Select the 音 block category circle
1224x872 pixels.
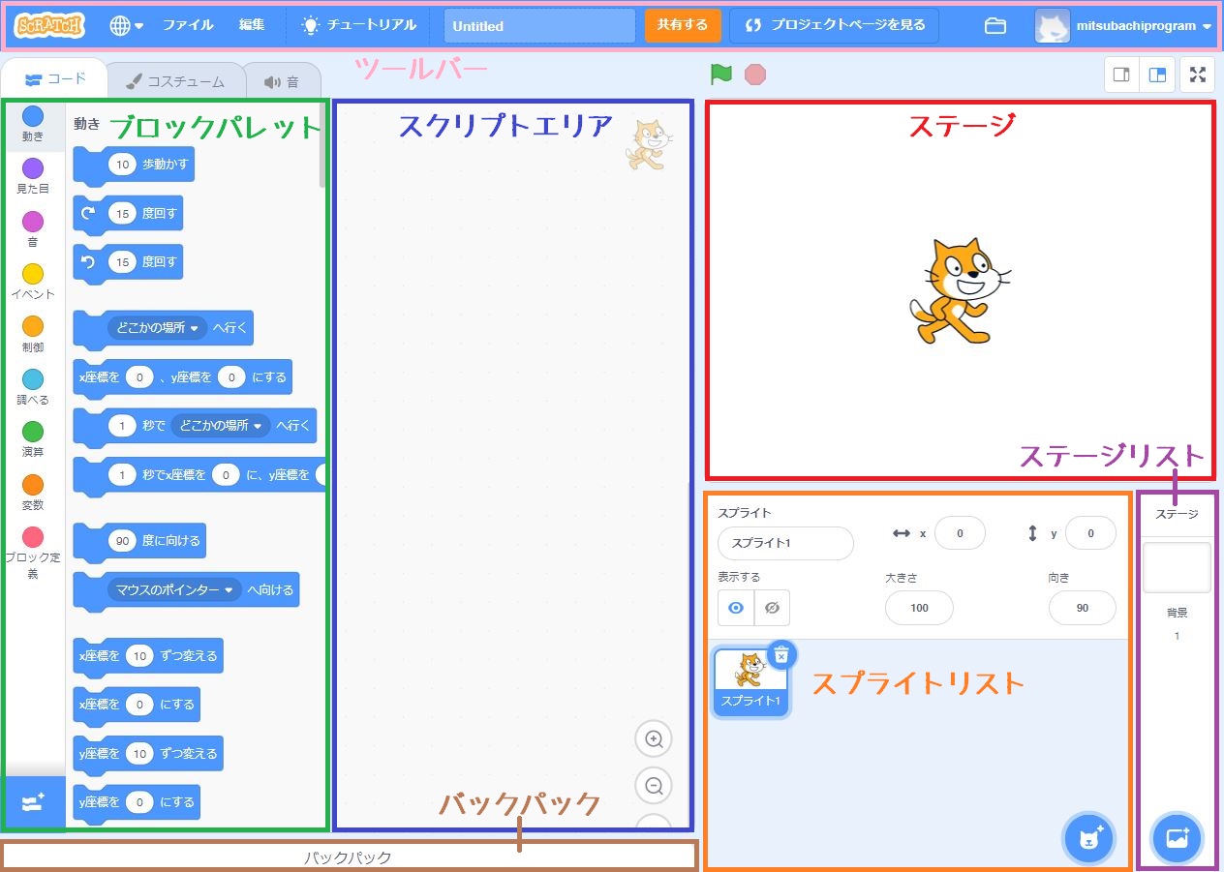33,222
